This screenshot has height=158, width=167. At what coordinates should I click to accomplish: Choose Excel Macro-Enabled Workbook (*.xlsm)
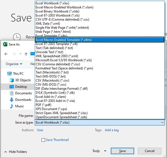[100, 7]
